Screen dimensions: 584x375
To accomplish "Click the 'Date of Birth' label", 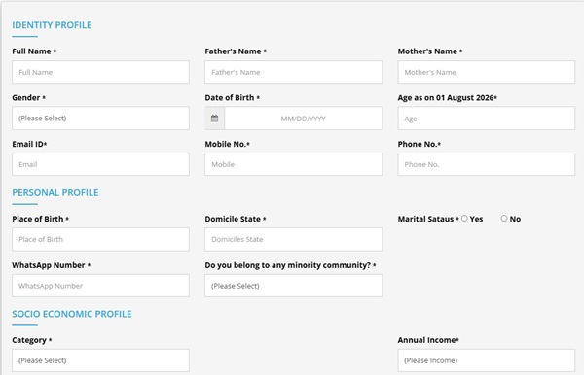I will [232, 98].
